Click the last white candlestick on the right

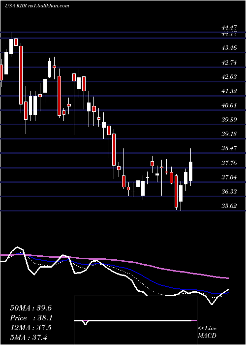tap(191, 171)
